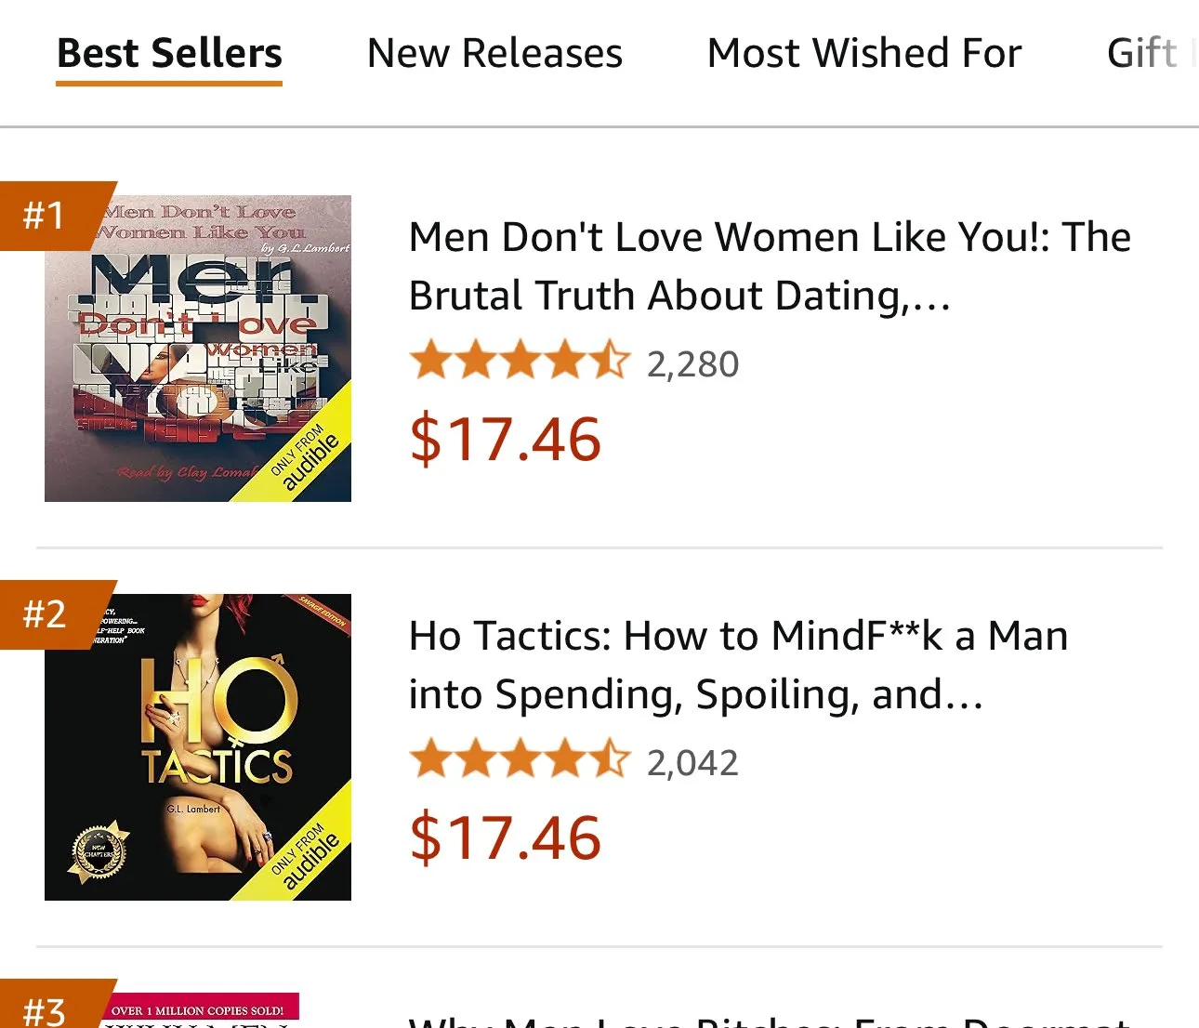View the 2,280 reviews count
The image size is (1199, 1028).
[692, 364]
